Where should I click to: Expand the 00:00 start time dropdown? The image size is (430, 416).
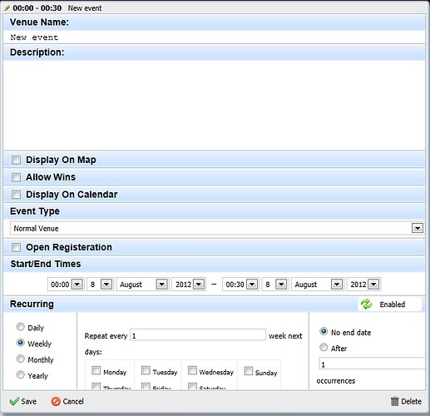(77, 285)
